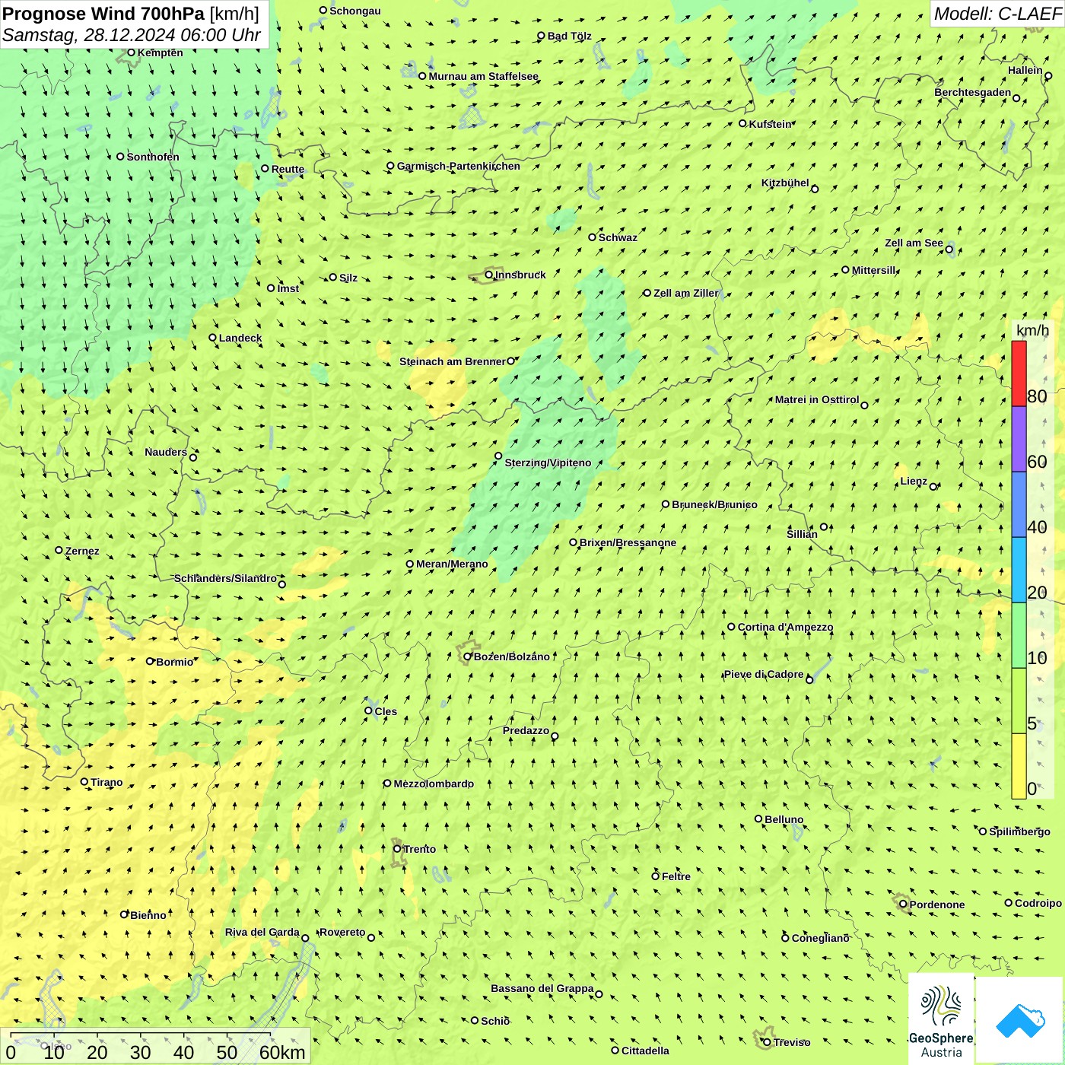1065x1065 pixels.
Task: Click the Kitzbühel location marker
Action: [x=815, y=189]
